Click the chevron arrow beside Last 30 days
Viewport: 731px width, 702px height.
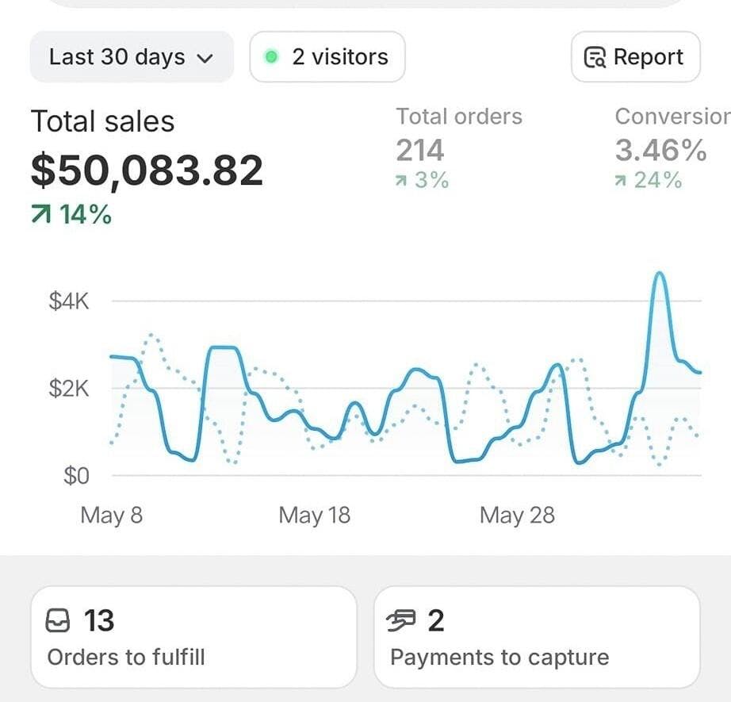204,58
